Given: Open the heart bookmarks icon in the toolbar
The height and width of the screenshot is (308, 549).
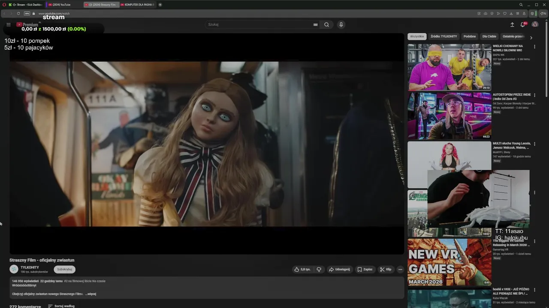Looking at the screenshot, I should coord(504,13).
